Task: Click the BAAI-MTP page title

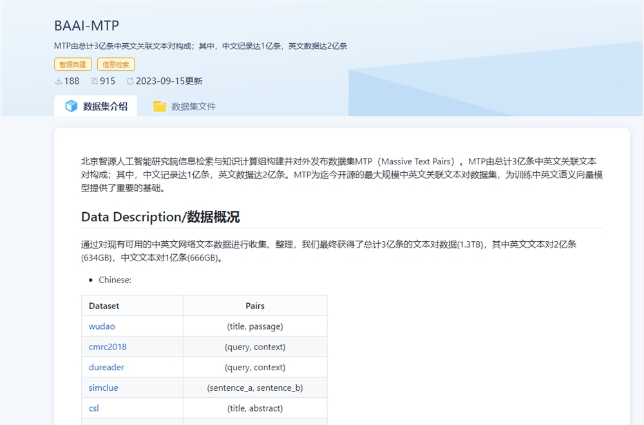Action: pos(86,26)
